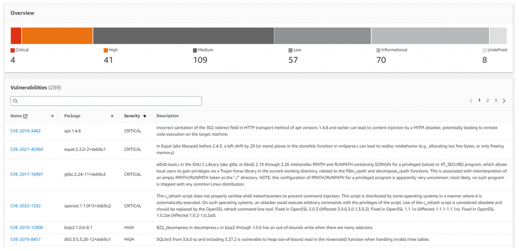Go to page 2 of vulnerabilities
This screenshot has height=251, width=519.
pyautogui.click(x=488, y=101)
